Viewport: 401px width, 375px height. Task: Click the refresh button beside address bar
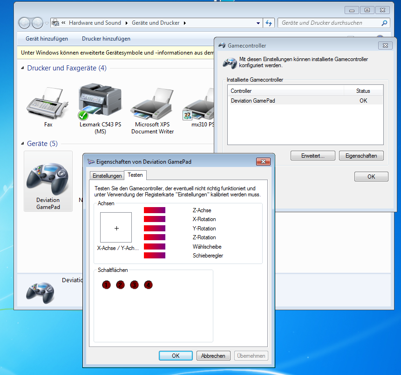(x=269, y=23)
